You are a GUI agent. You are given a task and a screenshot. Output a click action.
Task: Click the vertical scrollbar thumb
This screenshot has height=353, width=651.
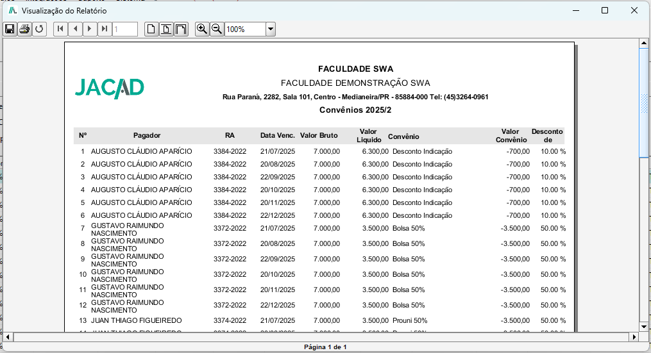644,103
